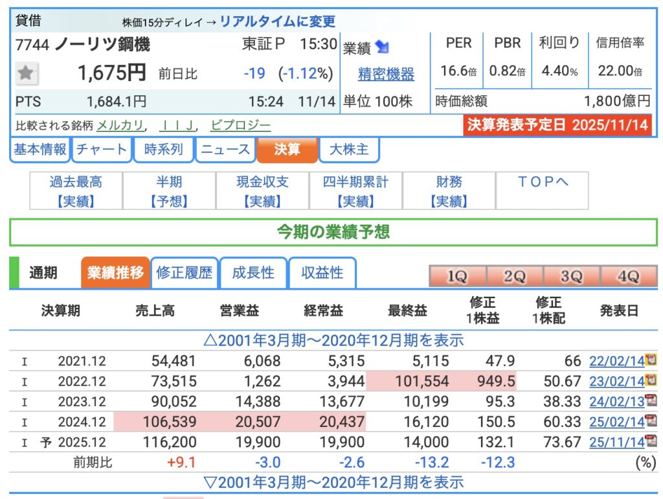This screenshot has width=663, height=499.
Task: Open the 大株主 tab
Action: coord(349,150)
